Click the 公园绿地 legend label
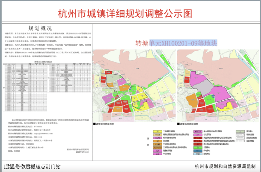Viewport: 261px width, 172px height. pyautogui.click(x=207, y=147)
